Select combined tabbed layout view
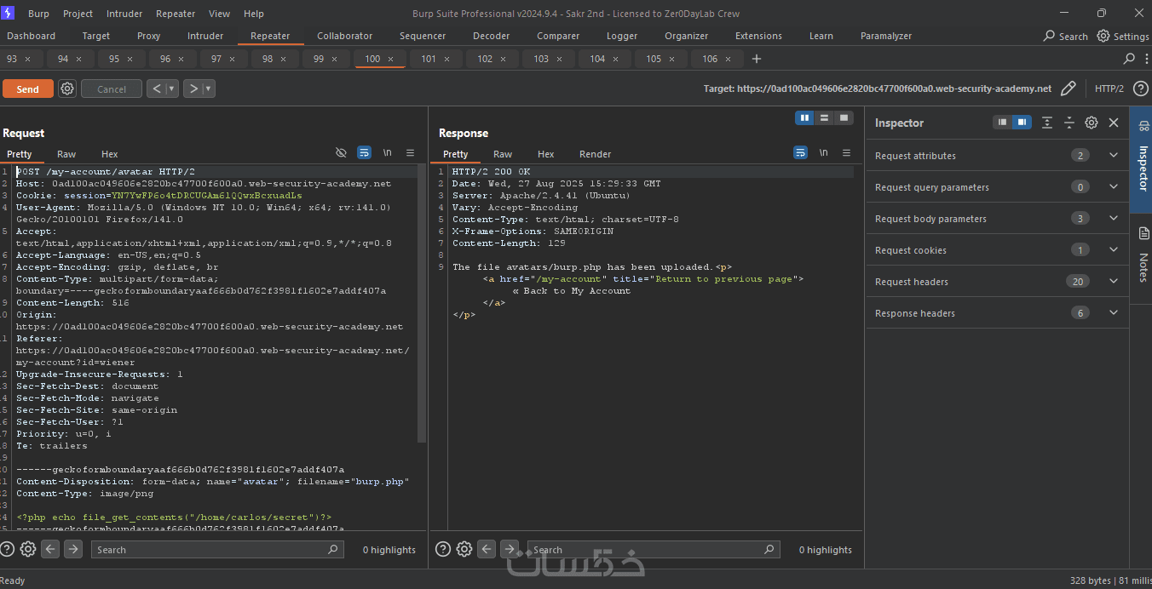The width and height of the screenshot is (1152, 589). click(844, 117)
